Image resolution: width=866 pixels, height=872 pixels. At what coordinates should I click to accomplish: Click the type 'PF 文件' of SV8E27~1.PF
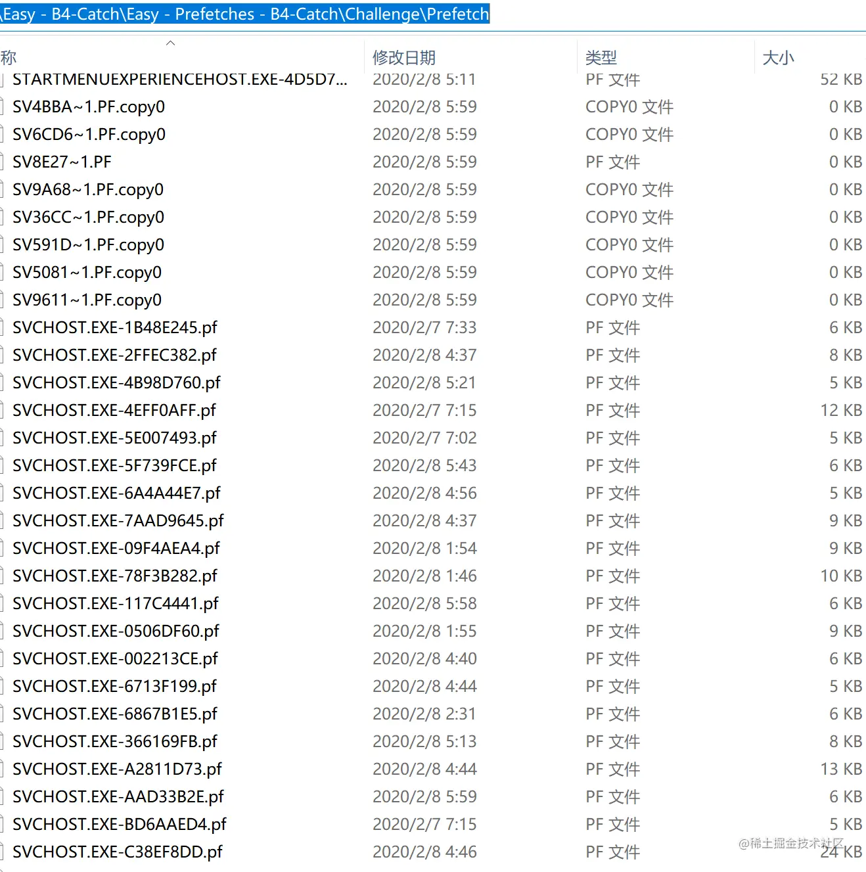tap(612, 162)
